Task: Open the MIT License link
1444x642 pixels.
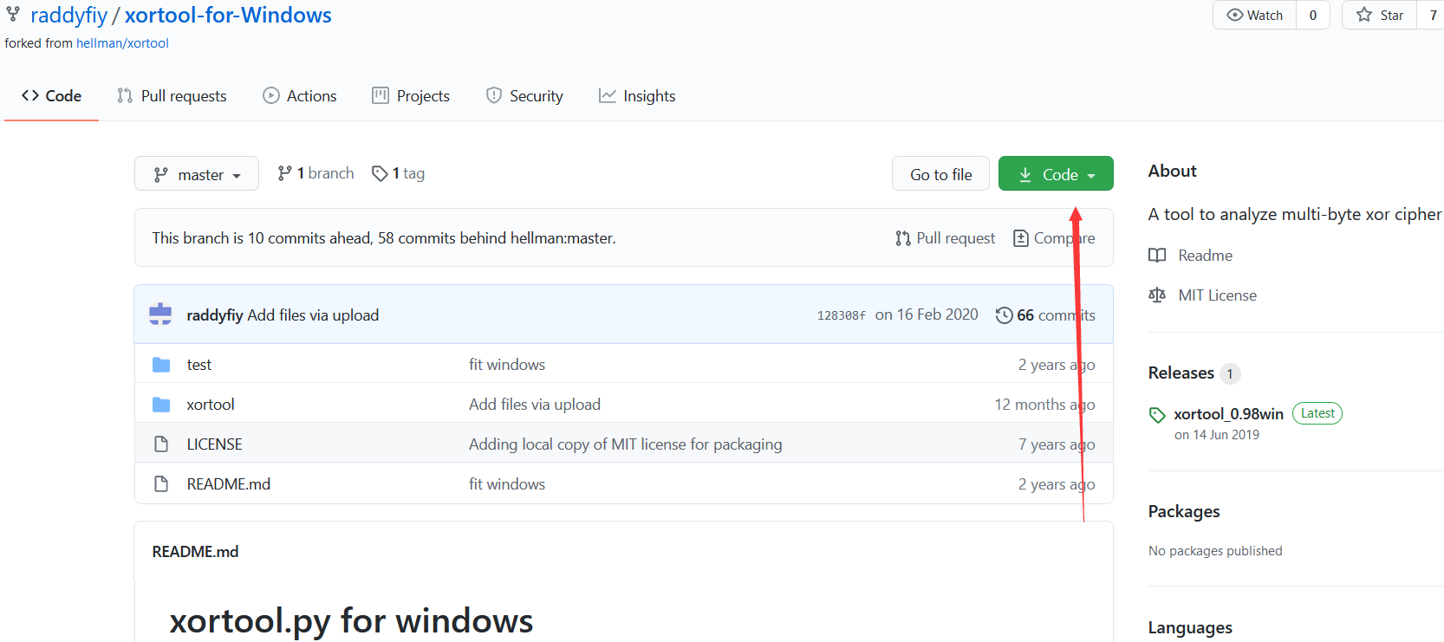Action: click(x=1218, y=295)
